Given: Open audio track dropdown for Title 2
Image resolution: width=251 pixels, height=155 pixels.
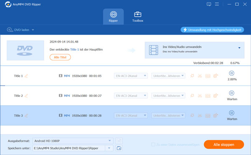Looking at the screenshot, I should pos(131,96).
